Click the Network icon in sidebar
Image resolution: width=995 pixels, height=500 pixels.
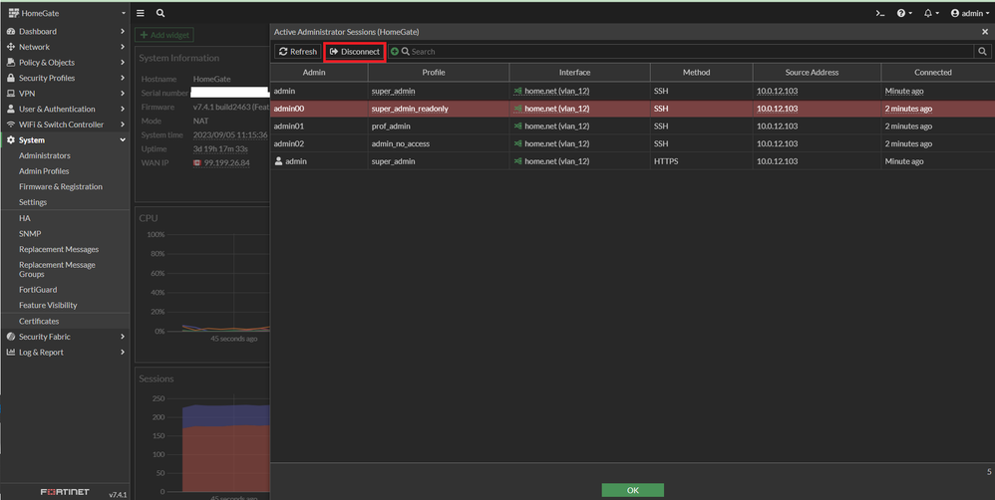pos(11,47)
